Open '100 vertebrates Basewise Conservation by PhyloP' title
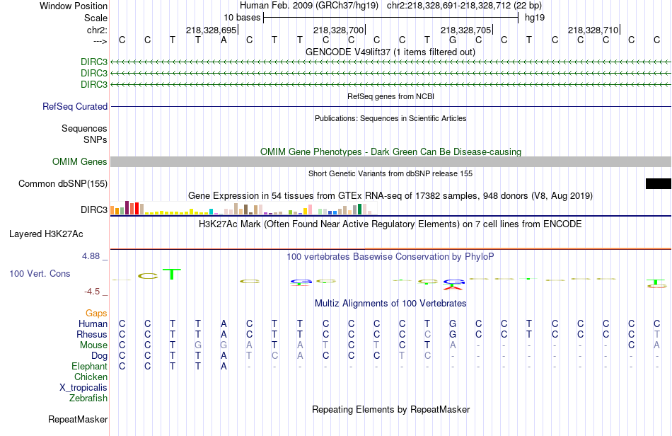The height and width of the screenshot is (436, 672). click(390, 256)
